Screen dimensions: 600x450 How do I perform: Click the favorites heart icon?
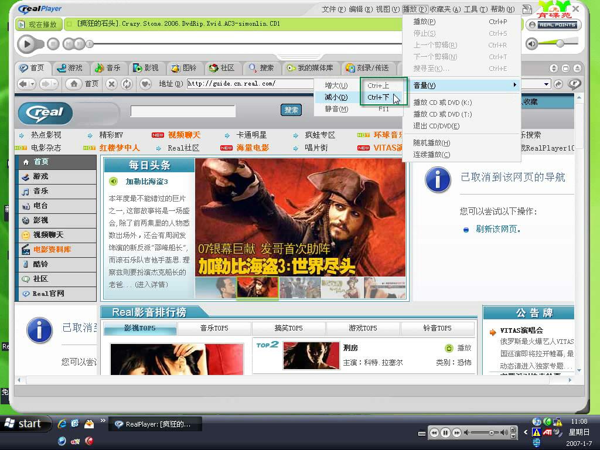point(145,84)
